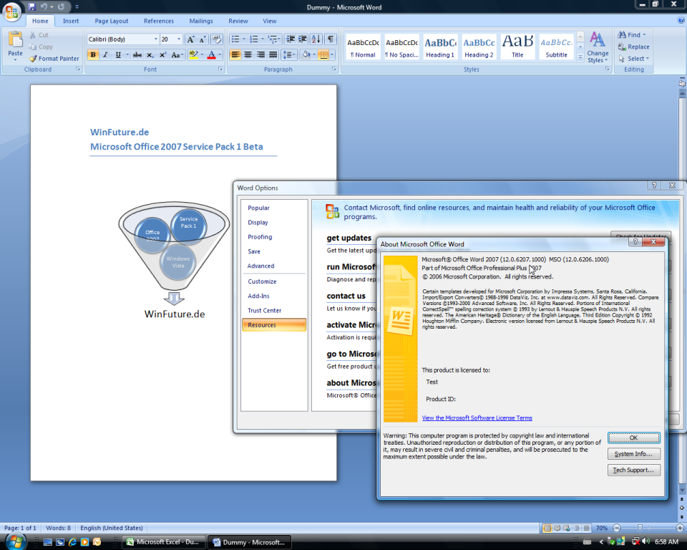
Task: Toggle Align Text Left
Action: 235,54
